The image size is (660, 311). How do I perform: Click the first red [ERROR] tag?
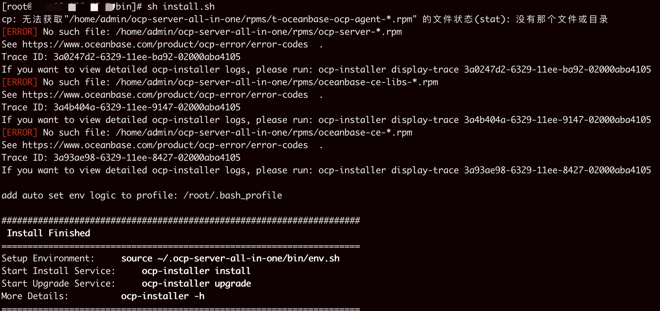(20, 32)
